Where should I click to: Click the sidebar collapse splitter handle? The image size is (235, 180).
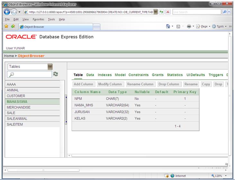[x=66, y=110]
